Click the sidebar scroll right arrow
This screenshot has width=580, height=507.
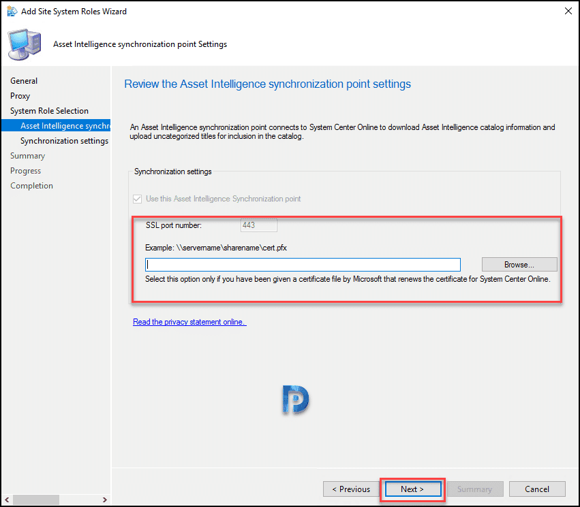click(x=105, y=500)
